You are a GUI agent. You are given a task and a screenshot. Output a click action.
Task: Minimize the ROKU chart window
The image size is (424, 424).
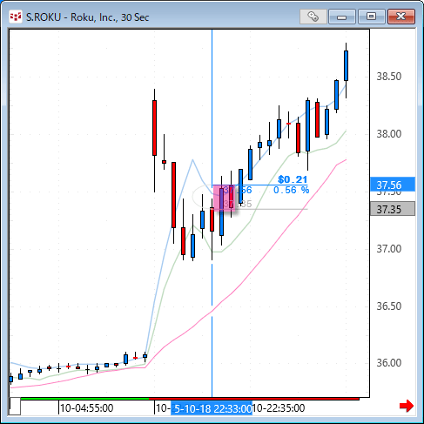click(x=342, y=17)
